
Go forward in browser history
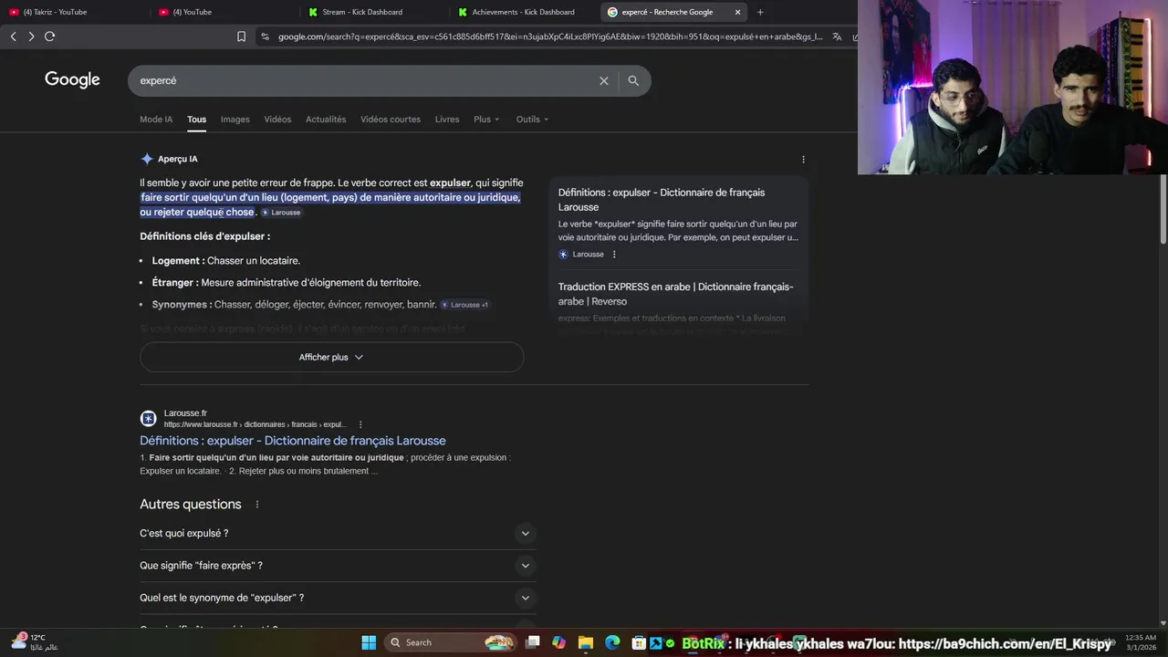pos(31,36)
